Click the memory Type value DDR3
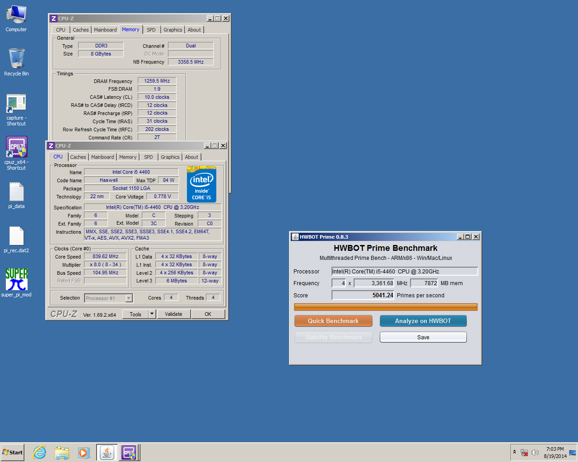The width and height of the screenshot is (578, 462). coord(101,46)
